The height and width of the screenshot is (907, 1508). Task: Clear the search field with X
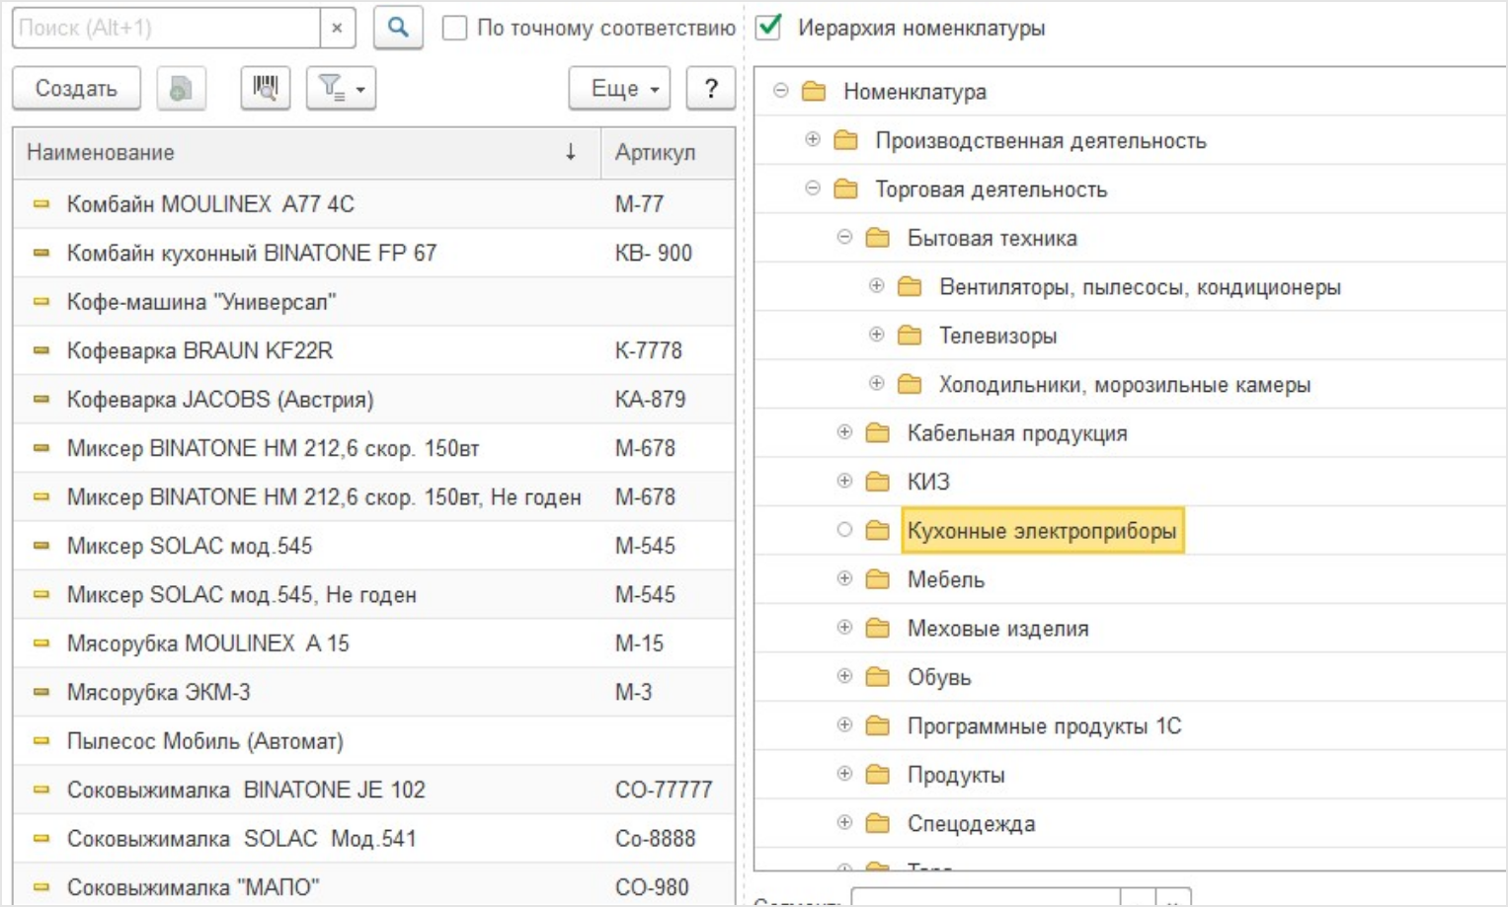[337, 28]
